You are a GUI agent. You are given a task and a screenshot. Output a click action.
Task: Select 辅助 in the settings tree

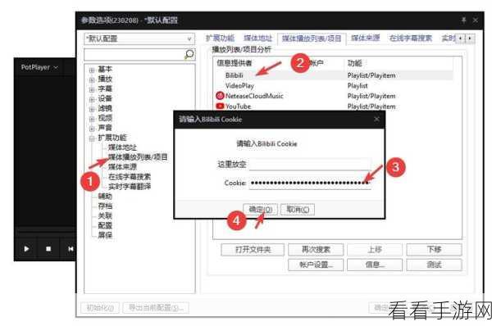[105, 197]
